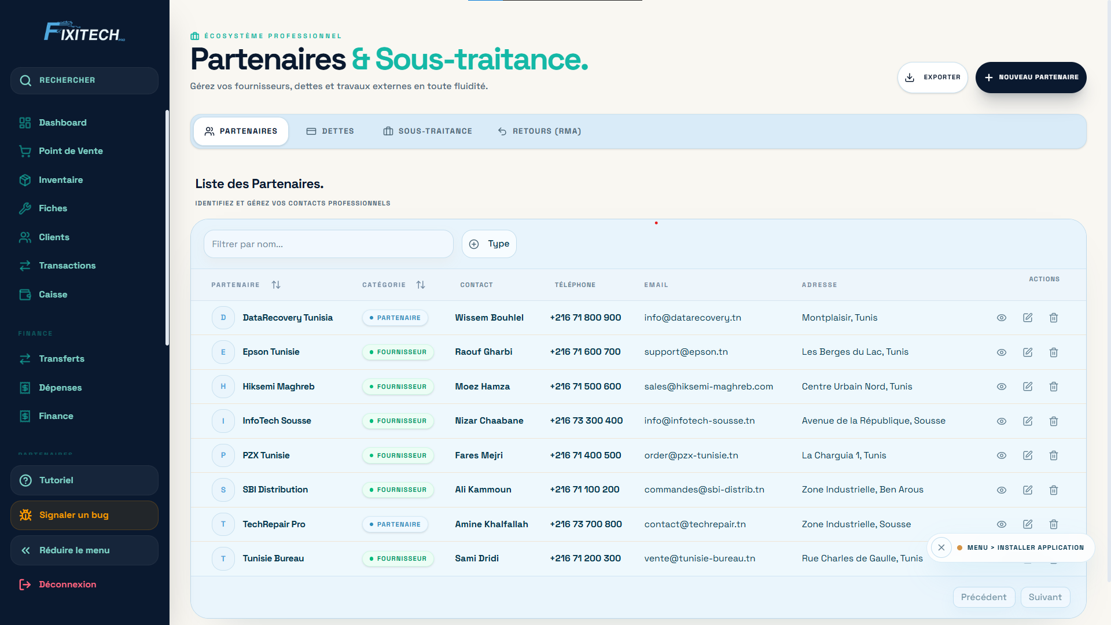Click the Filtrer par nom input field
This screenshot has width=1111, height=625.
tap(328, 244)
